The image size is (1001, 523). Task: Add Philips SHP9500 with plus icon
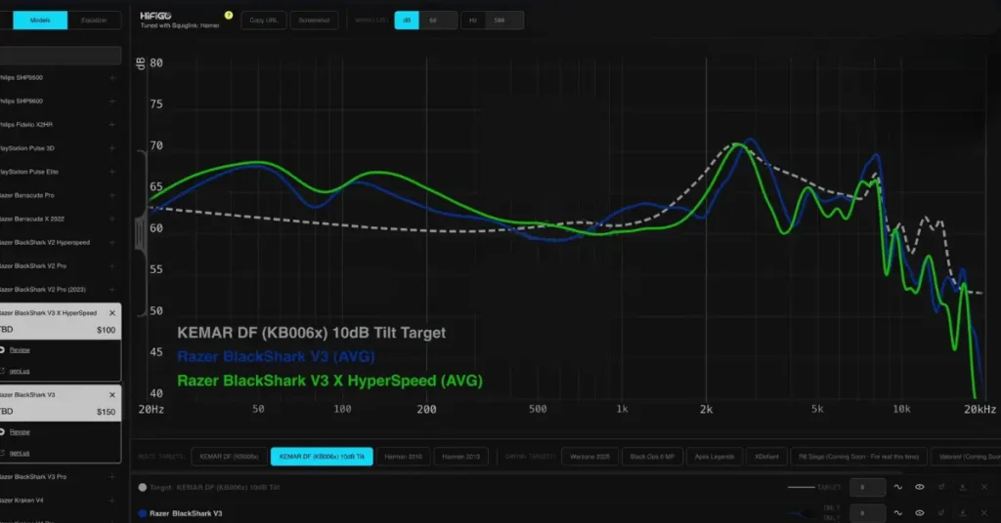(x=112, y=78)
